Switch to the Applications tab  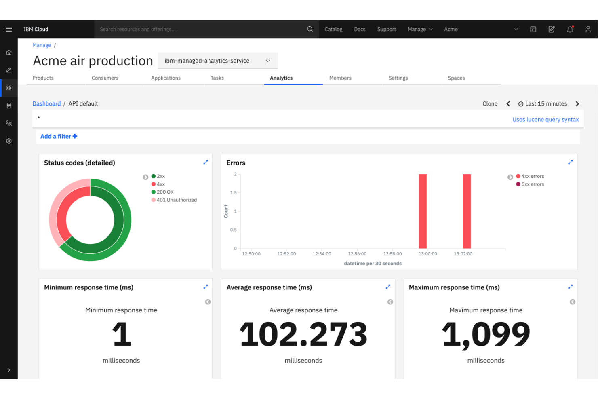pos(166,78)
